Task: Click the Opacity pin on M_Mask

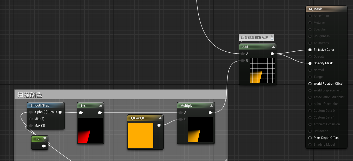Action: point(310,57)
